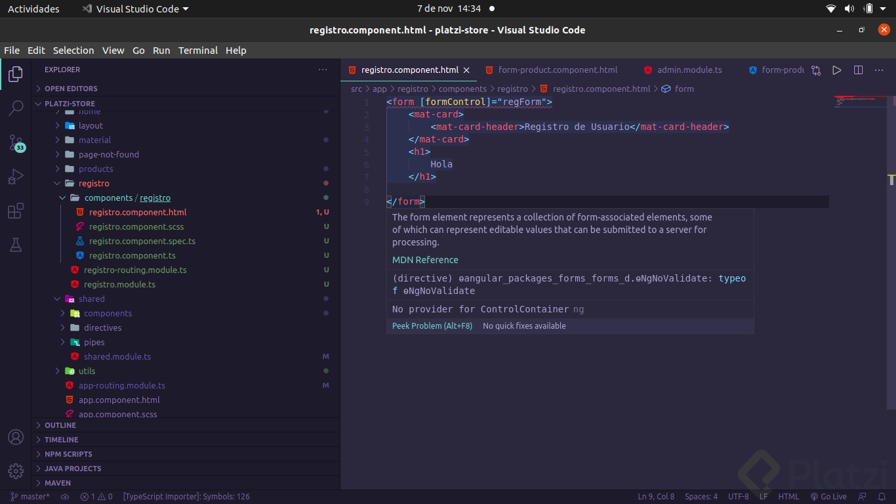
Task: Open the system volume indicator
Action: pyautogui.click(x=849, y=9)
